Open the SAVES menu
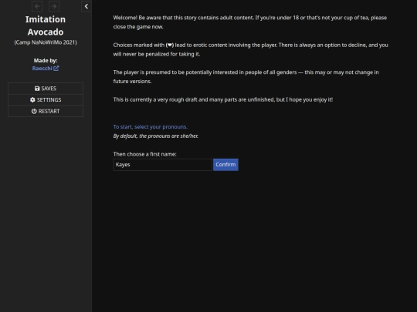Image resolution: width=417 pixels, height=312 pixels. (46, 89)
